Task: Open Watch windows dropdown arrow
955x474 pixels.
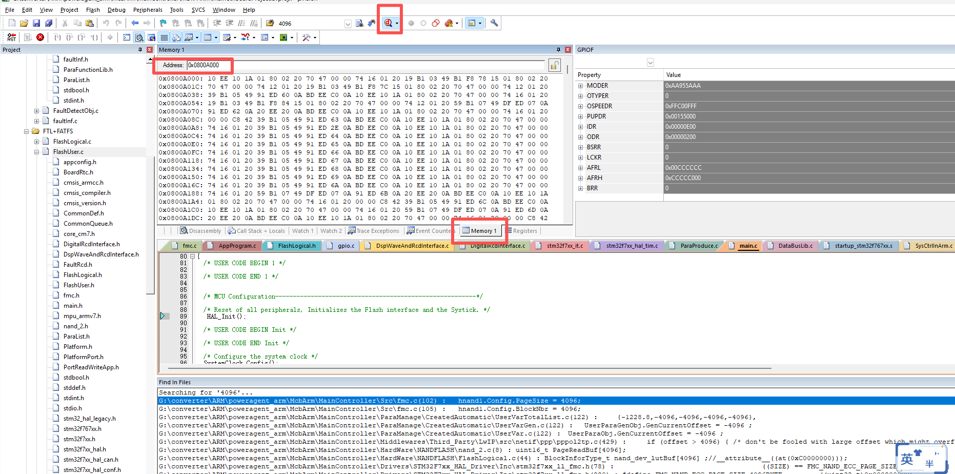Action: [x=197, y=37]
